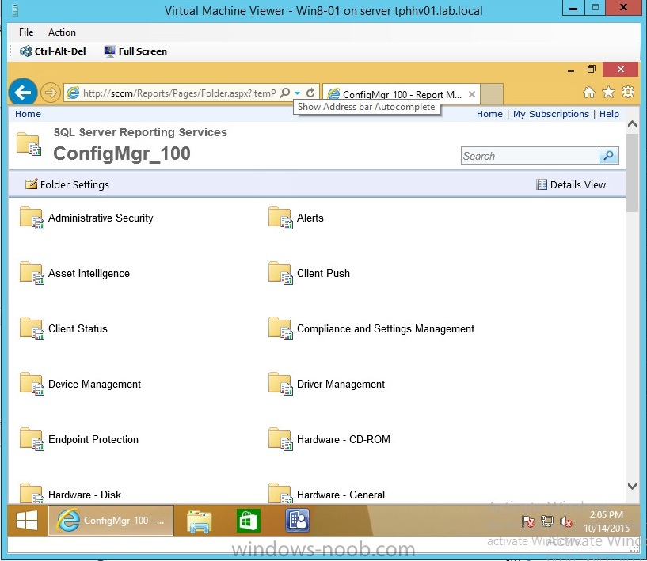Open the Asset Intelligence folder icon
647x561 pixels.
click(32, 273)
